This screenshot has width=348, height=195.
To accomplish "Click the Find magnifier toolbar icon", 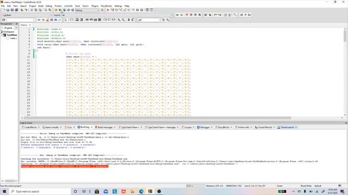I will [x=46, y=10].
